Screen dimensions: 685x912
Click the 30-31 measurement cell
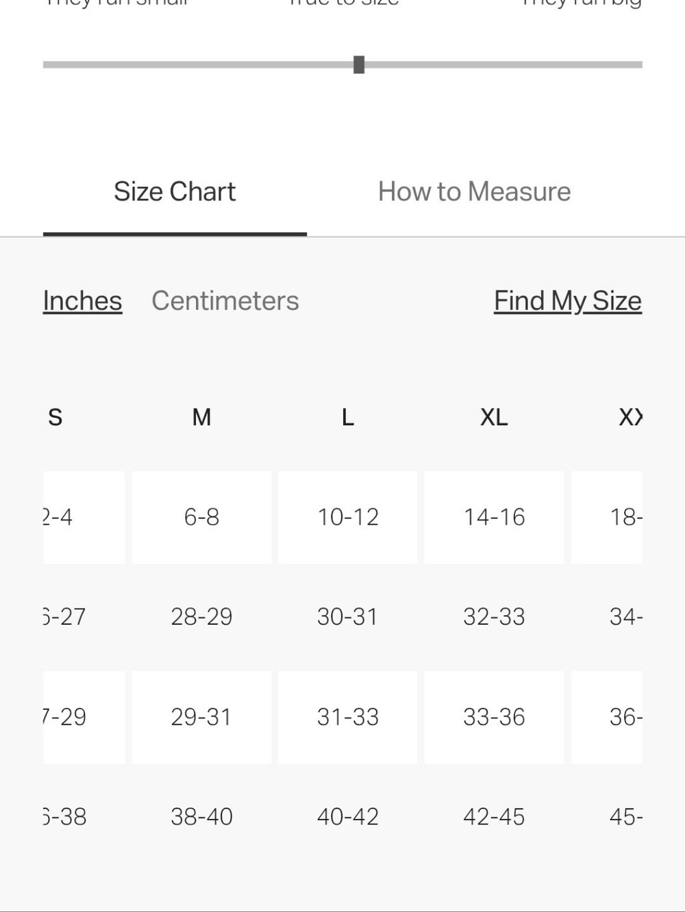coord(348,616)
